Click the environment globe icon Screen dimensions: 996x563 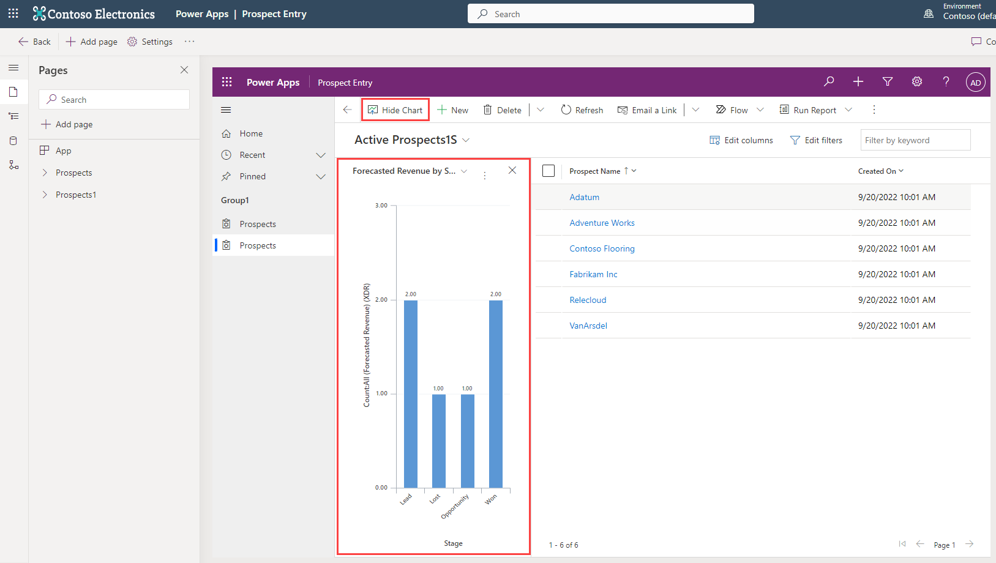[x=929, y=13]
